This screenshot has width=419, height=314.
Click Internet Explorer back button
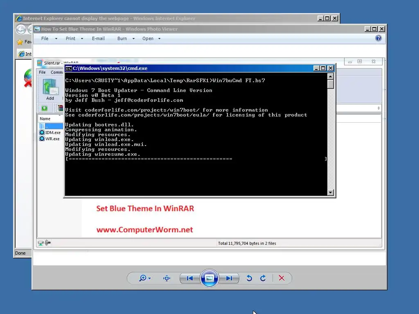coord(21,29)
